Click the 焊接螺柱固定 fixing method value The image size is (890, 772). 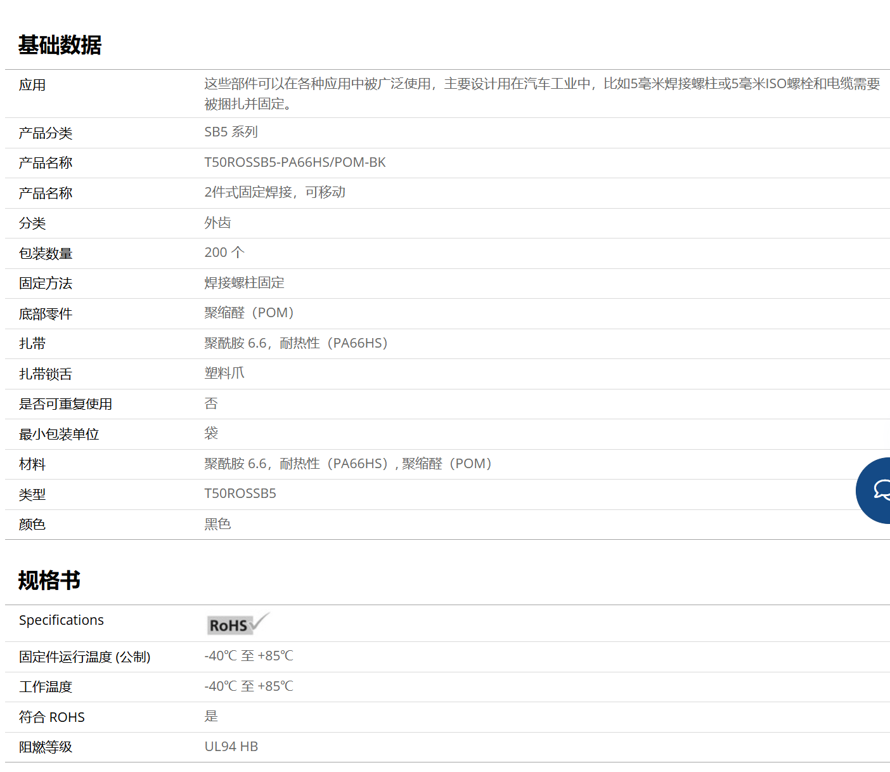coord(244,283)
